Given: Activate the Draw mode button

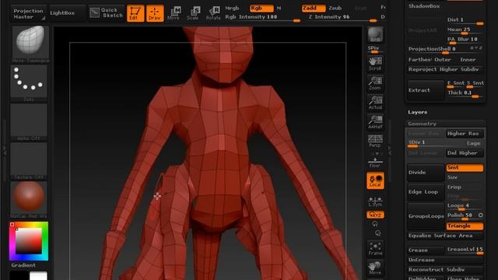Looking at the screenshot, I should pyautogui.click(x=155, y=13).
